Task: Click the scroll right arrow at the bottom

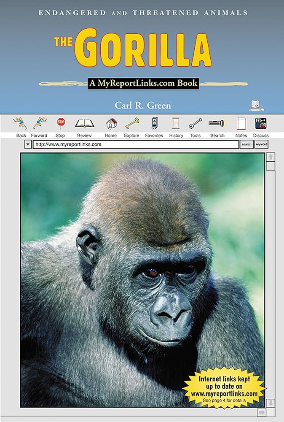Action: coord(261,412)
